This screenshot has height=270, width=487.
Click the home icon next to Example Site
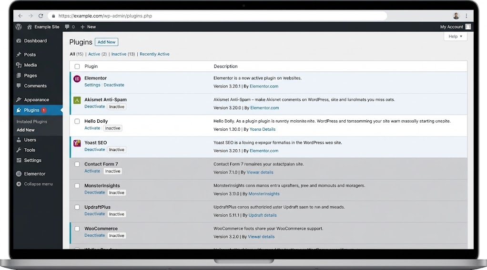(x=30, y=27)
